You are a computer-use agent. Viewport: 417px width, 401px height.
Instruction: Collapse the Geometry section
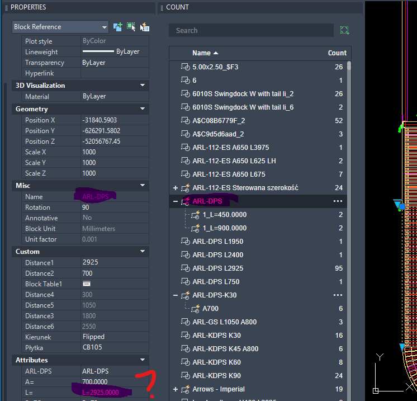point(143,109)
